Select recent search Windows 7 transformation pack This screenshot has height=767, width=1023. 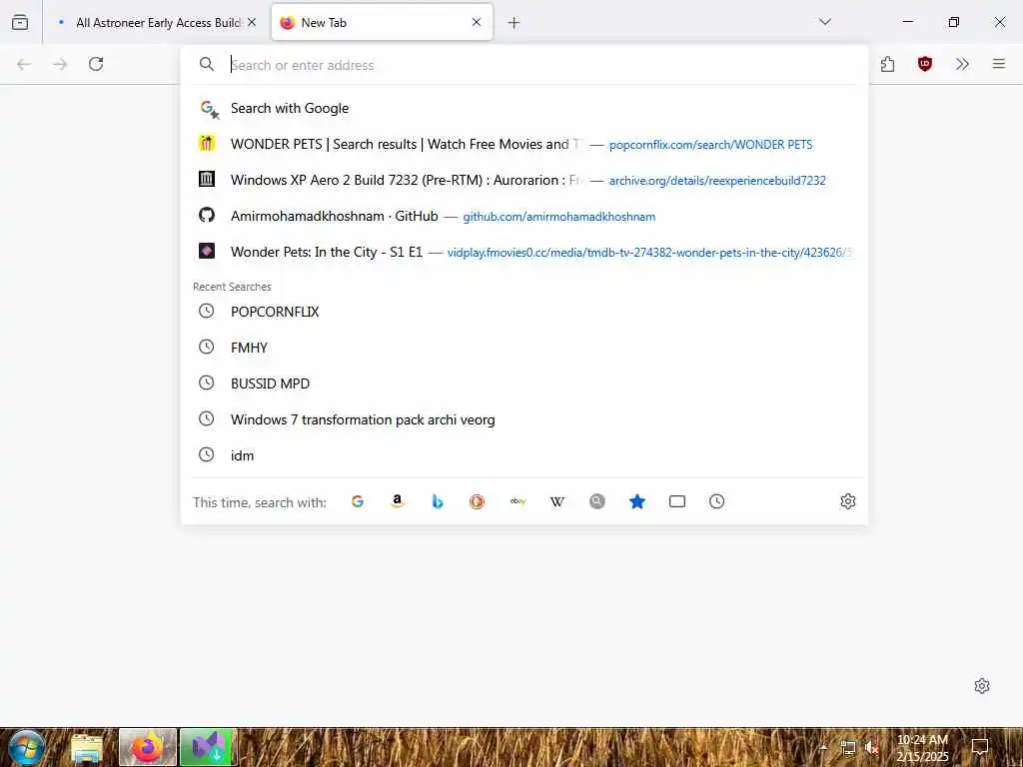coord(523,419)
